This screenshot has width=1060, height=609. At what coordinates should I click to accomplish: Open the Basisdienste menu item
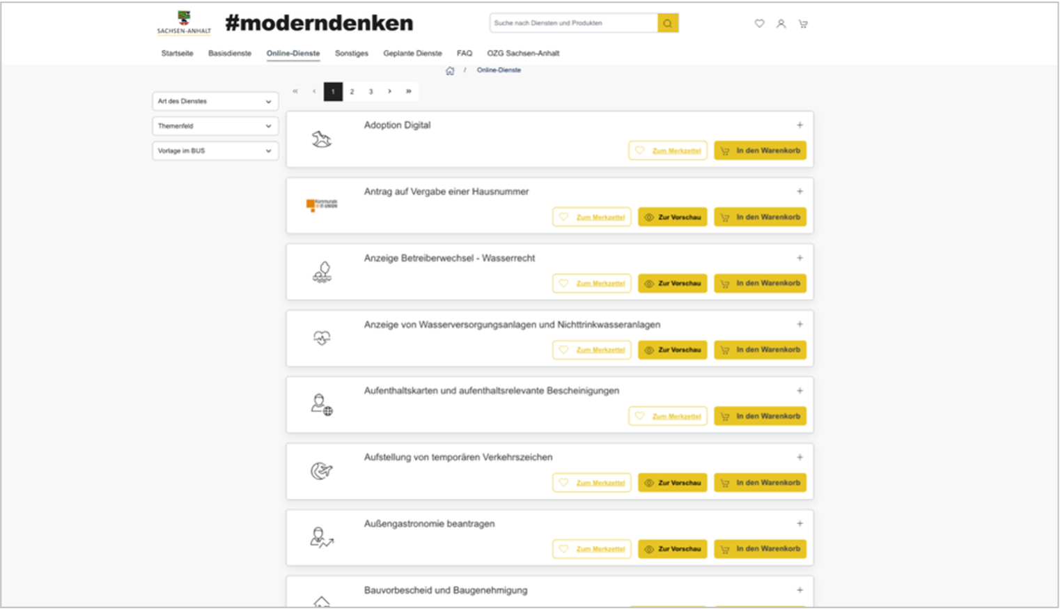[x=230, y=53]
